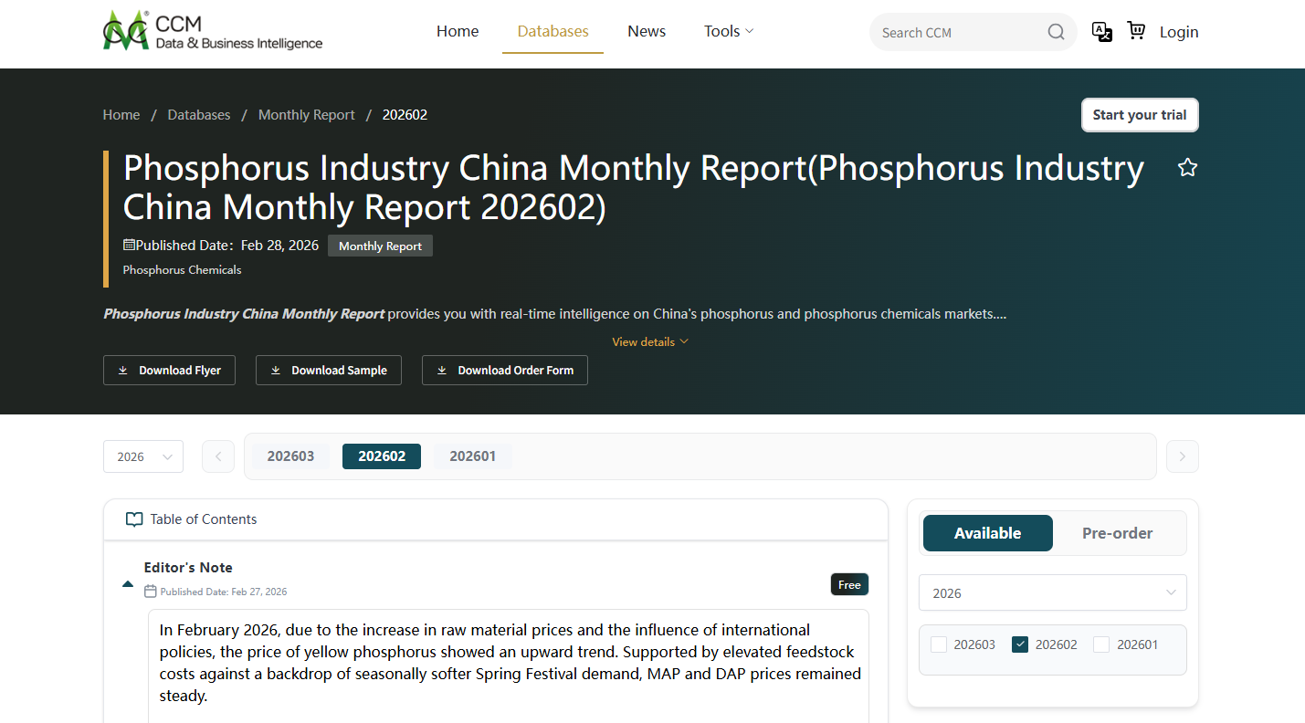Click the next-issue right arrow control
This screenshot has width=1305, height=723.
(x=1182, y=456)
